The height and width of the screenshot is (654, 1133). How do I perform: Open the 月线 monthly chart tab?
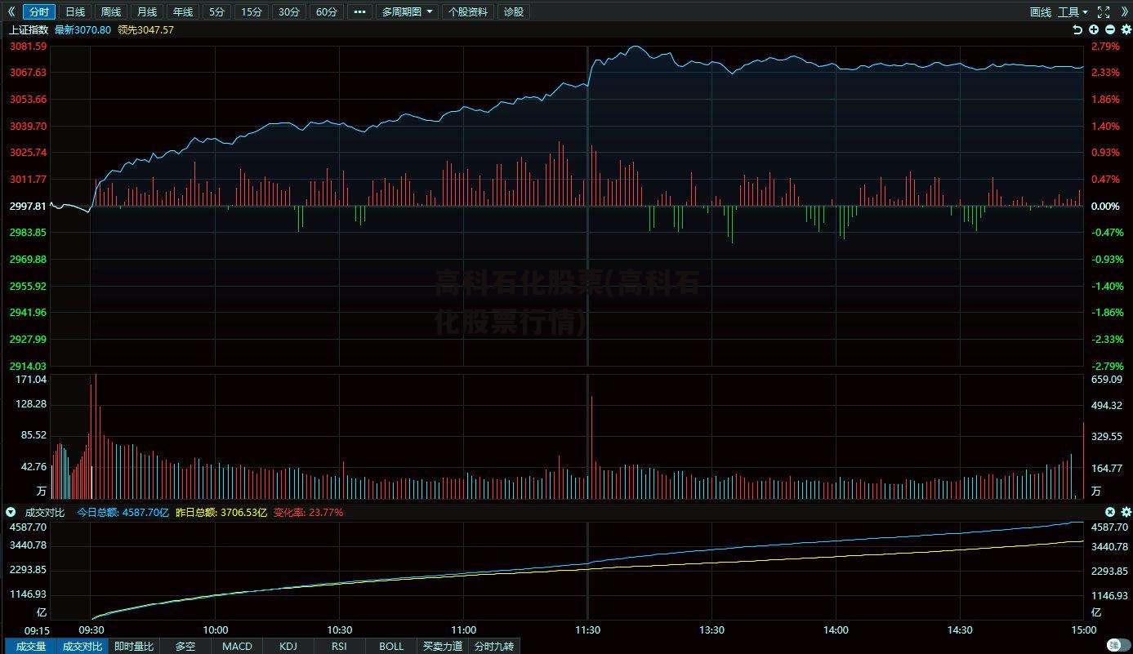coord(147,11)
